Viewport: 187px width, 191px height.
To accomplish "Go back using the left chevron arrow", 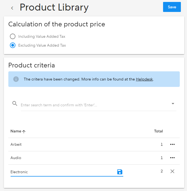I will [x=12, y=8].
